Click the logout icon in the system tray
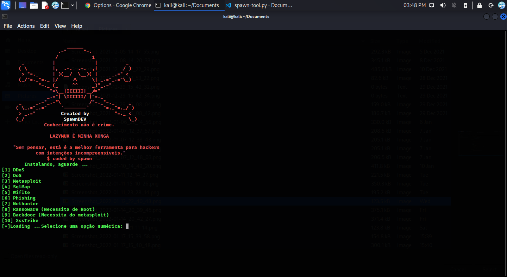507x277 pixels. [491, 5]
